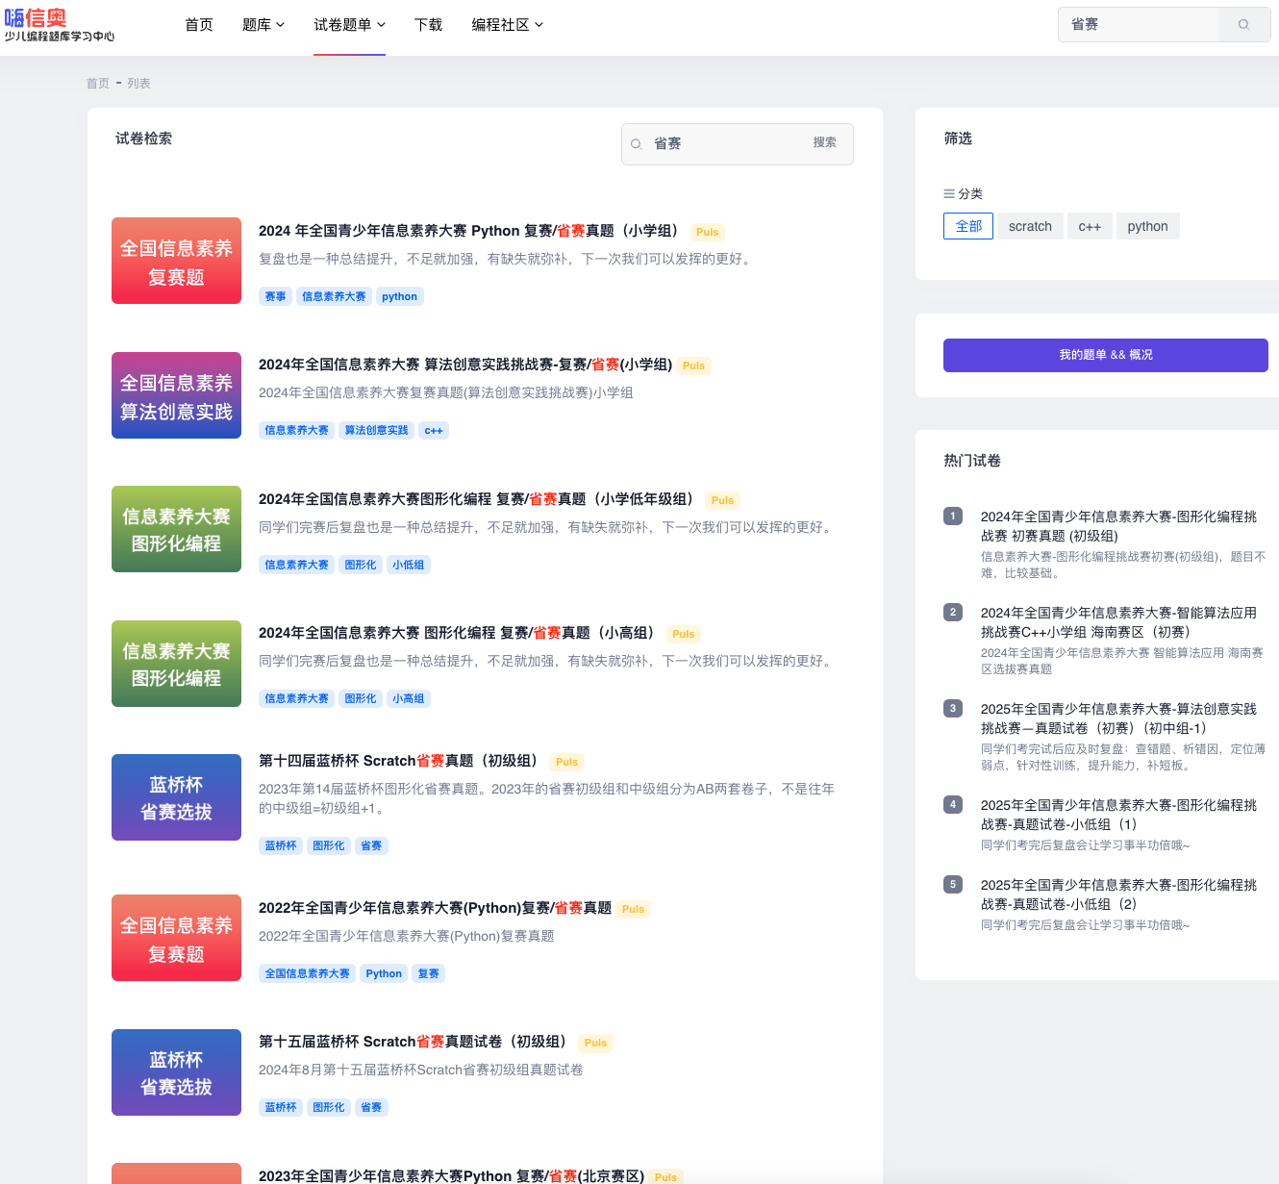Open title 2022年信息素养大赛(Python)复赛/省赛真题
Image resolution: width=1279 pixels, height=1184 pixels.
point(435,908)
